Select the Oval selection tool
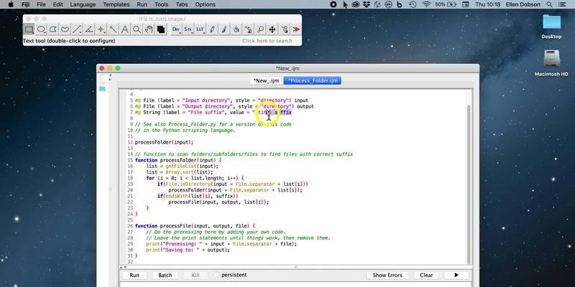The width and height of the screenshot is (575, 287). click(41, 29)
